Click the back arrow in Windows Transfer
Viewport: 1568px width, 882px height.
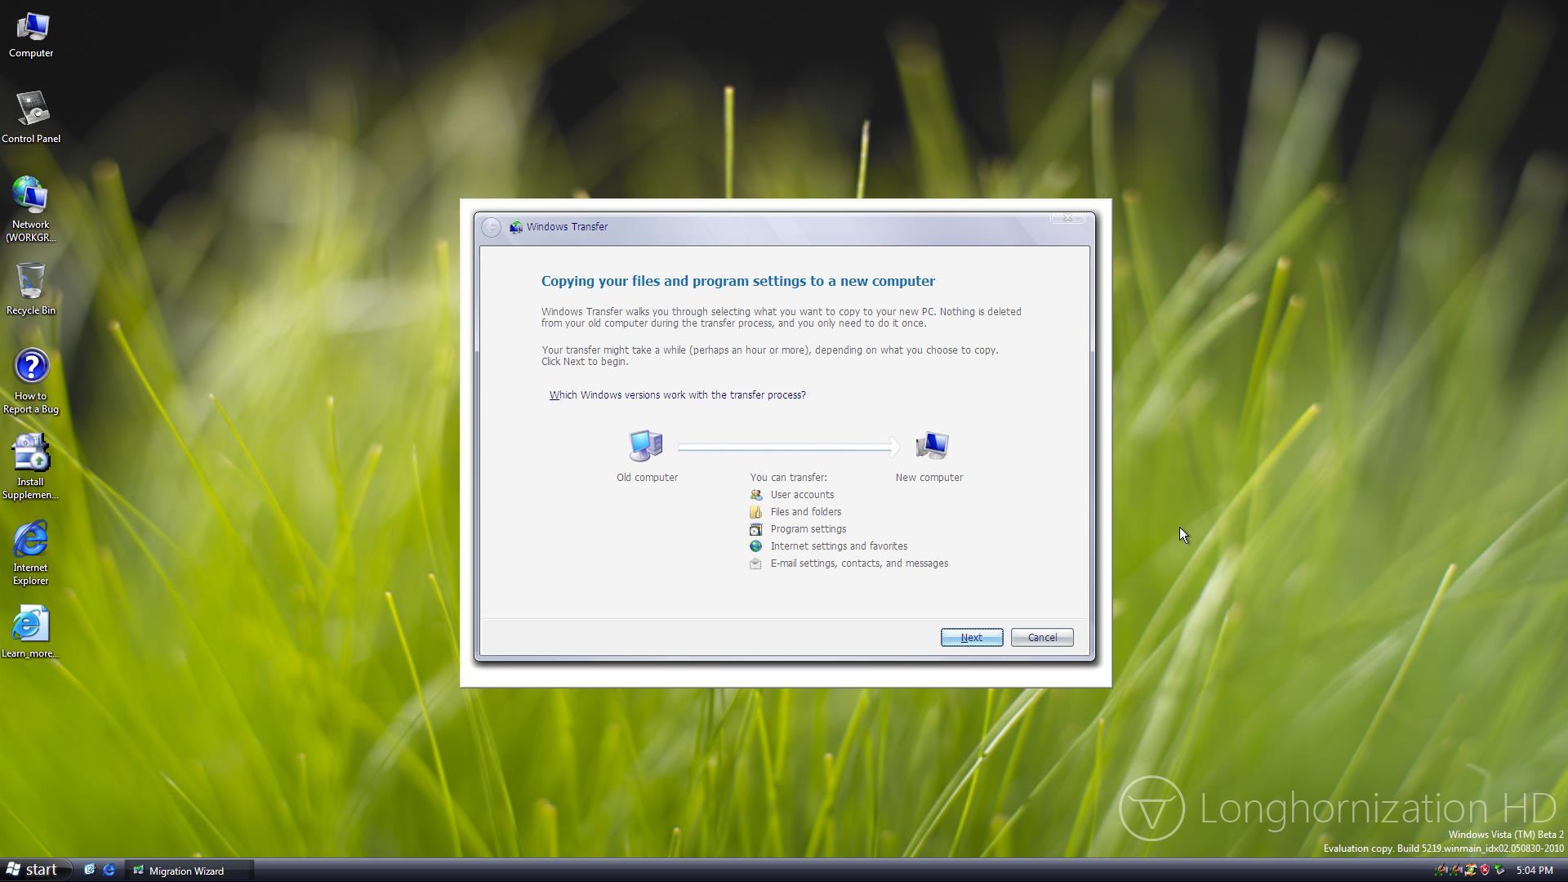pos(491,227)
